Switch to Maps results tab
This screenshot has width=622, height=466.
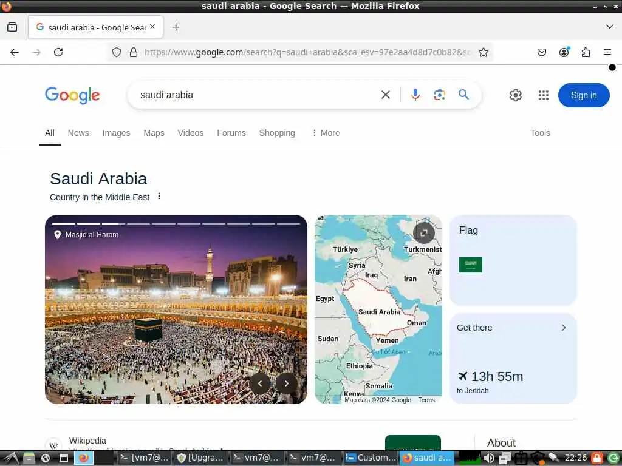click(x=154, y=133)
